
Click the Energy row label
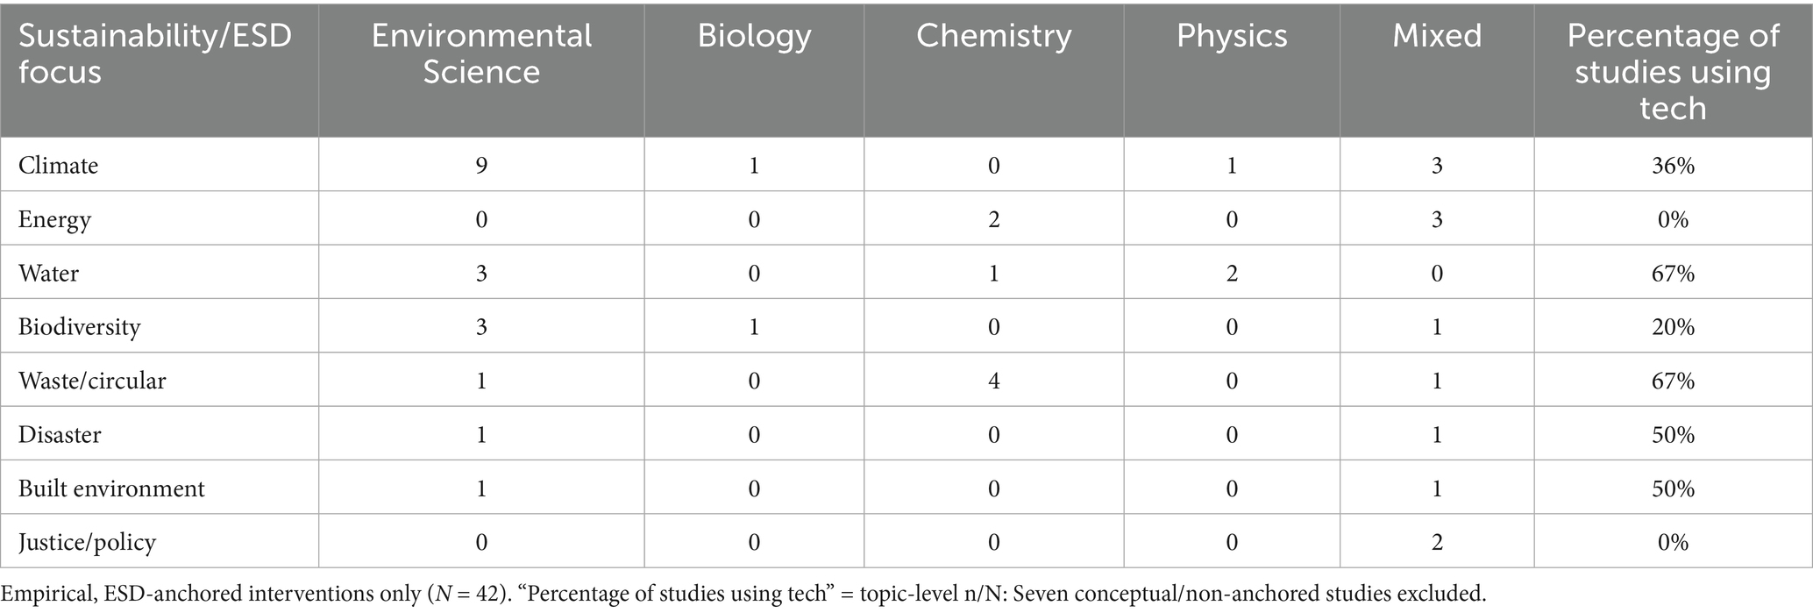[54, 219]
